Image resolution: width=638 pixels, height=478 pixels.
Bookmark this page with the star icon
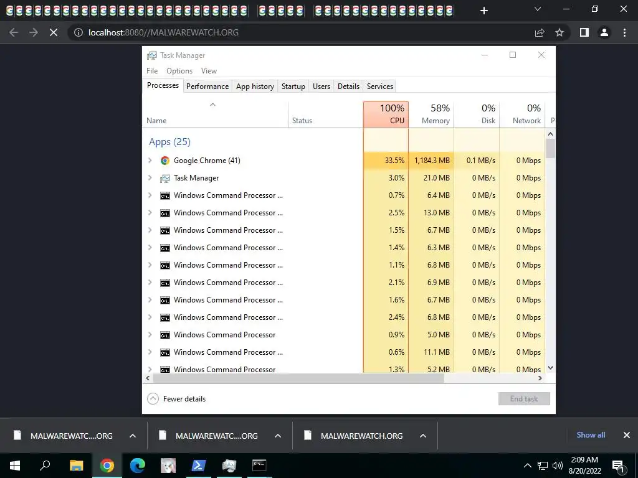(559, 32)
